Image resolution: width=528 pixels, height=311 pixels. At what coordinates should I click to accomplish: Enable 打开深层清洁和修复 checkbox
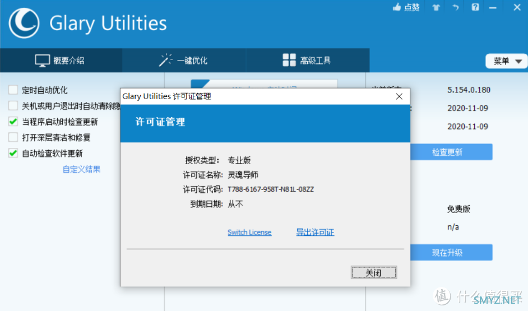click(13, 137)
